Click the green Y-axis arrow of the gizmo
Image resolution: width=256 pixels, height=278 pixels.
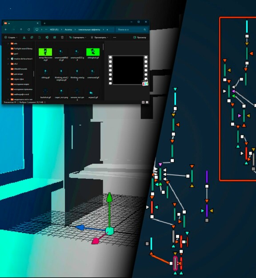click(109, 197)
